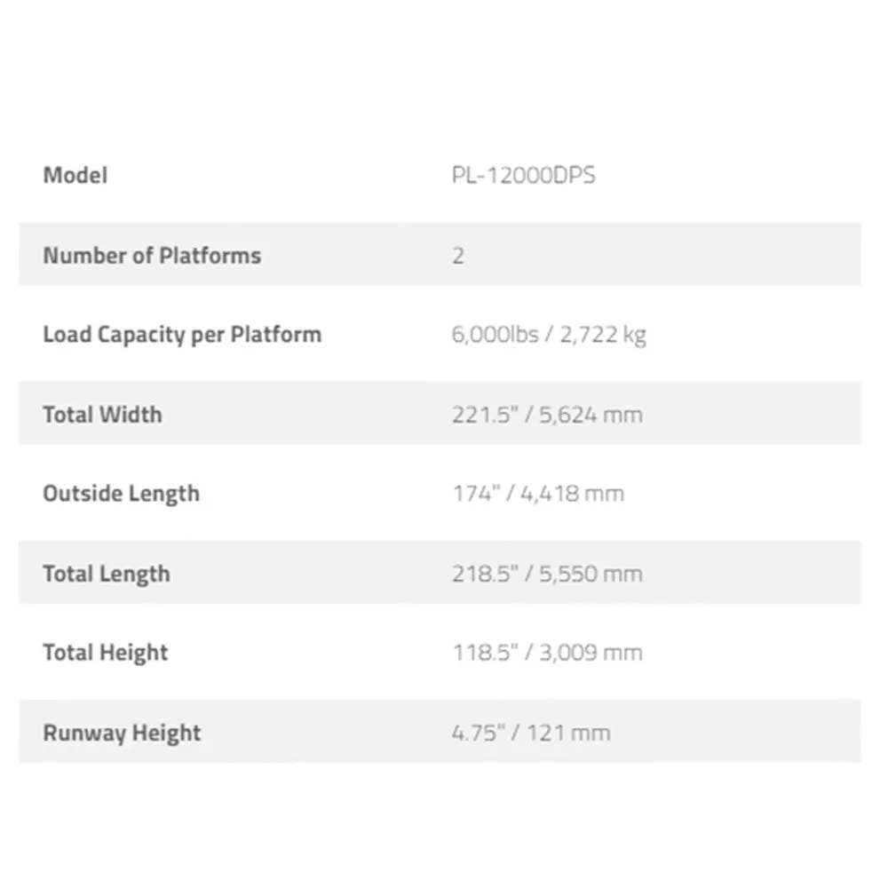Click the shaded Total Width row
Image resolution: width=888 pixels, height=888 pixels.
(440, 414)
